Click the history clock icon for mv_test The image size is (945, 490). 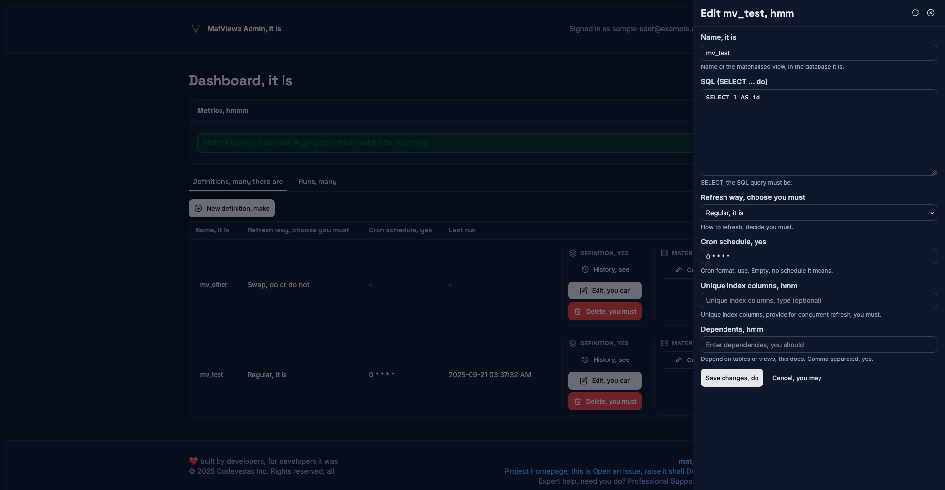585,359
